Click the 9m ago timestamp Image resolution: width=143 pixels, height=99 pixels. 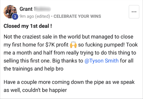pos(27,16)
